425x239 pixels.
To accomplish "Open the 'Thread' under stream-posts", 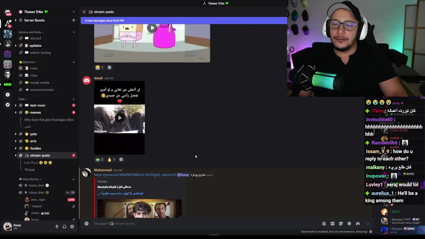I will point(29,170).
